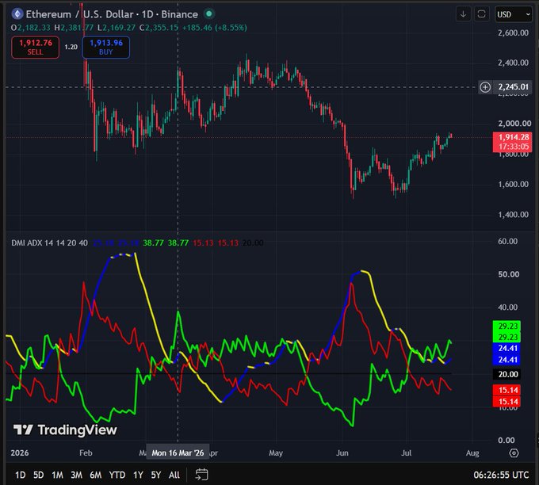Select the YTD time range
Screen dimensions: 539x485
click(117, 475)
